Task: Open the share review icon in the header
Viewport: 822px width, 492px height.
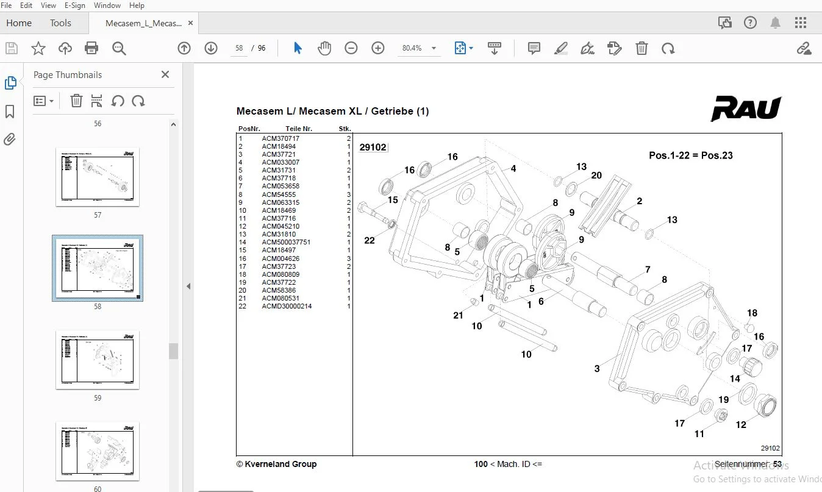Action: pos(725,23)
